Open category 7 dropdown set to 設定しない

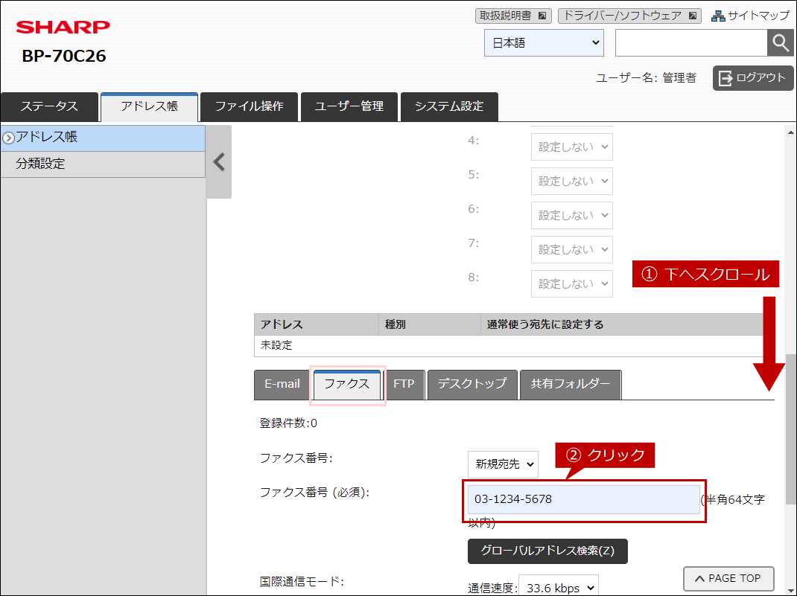572,249
